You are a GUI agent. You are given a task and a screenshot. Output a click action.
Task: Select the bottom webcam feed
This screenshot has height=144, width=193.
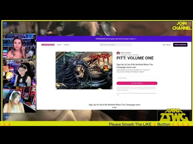pyautogui.click(x=19, y=100)
